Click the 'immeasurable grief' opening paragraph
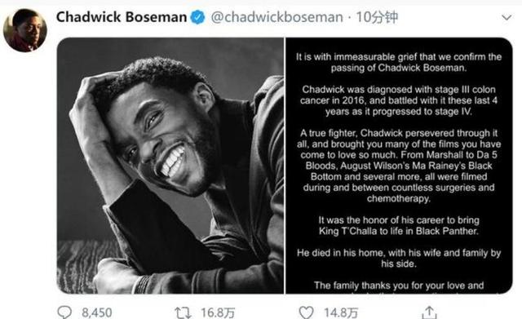This screenshot has width=522, height=319. point(399,62)
